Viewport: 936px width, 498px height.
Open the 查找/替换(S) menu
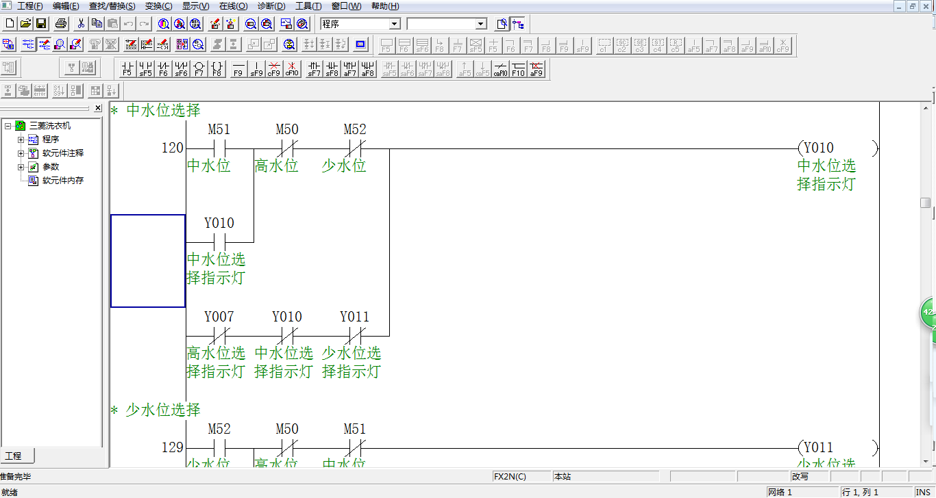click(112, 6)
